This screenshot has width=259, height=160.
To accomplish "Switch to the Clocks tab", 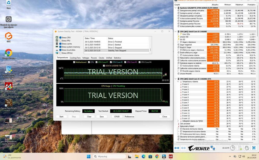I will pyautogui.click(x=102, y=58).
